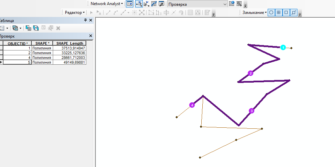
Task: Click the Network Identify tool icon
Action: pyautogui.click(x=232, y=4)
